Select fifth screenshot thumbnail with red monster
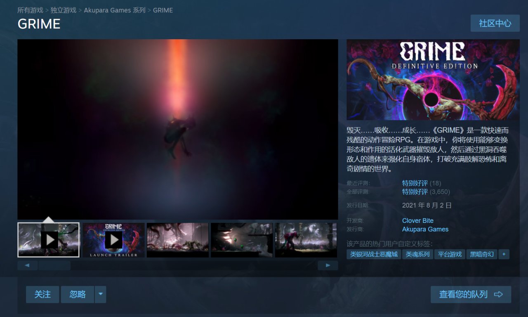The image size is (528, 317). tap(306, 240)
